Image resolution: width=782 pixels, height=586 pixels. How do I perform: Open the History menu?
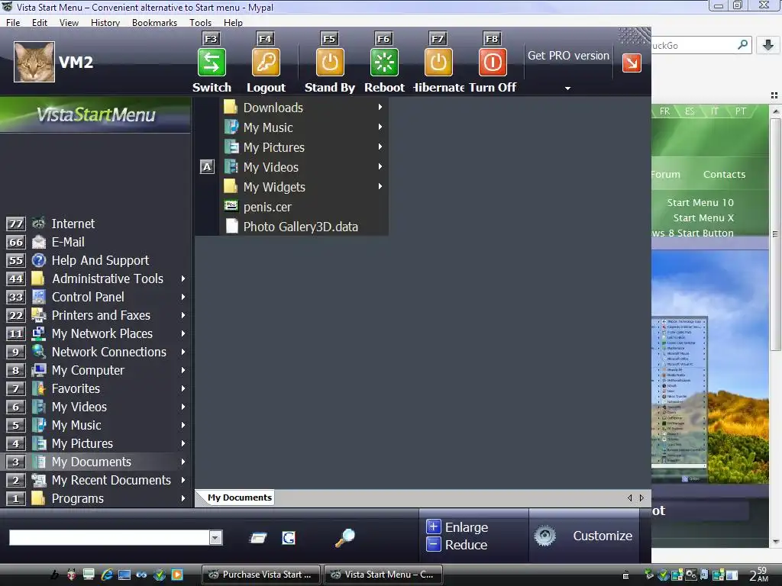105,22
